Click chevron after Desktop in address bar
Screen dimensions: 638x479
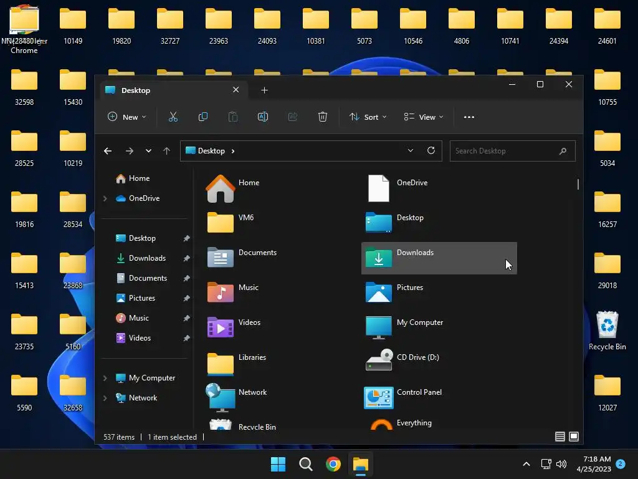(233, 151)
